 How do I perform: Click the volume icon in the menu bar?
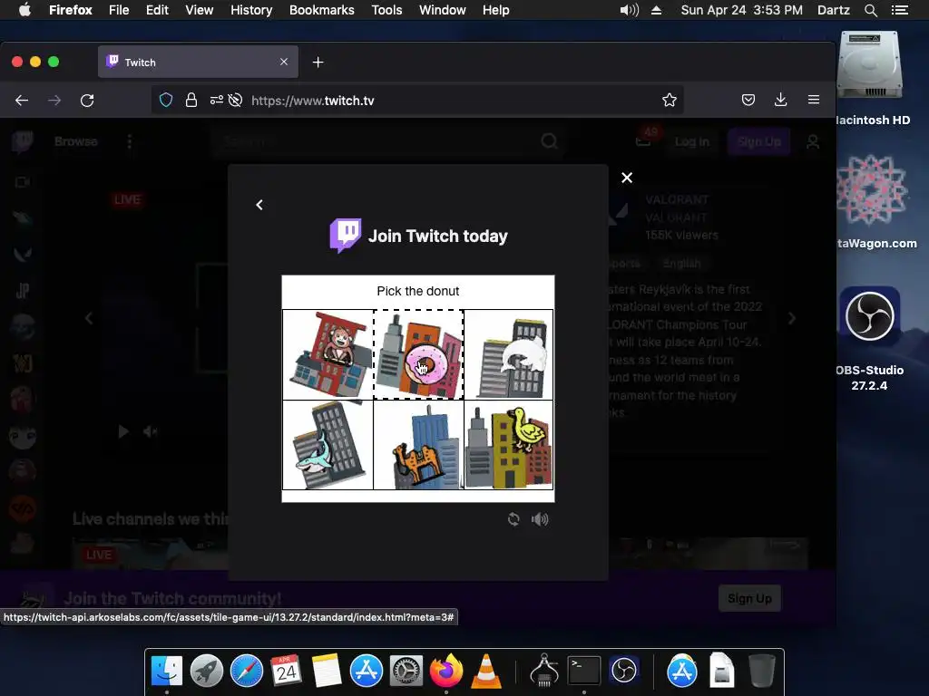[630, 10]
